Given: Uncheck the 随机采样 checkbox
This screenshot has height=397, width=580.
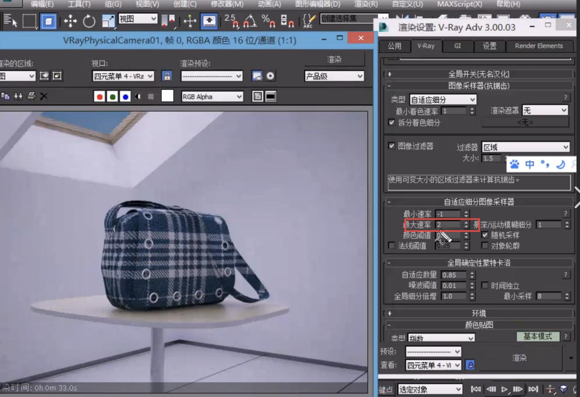Looking at the screenshot, I should click(x=485, y=235).
